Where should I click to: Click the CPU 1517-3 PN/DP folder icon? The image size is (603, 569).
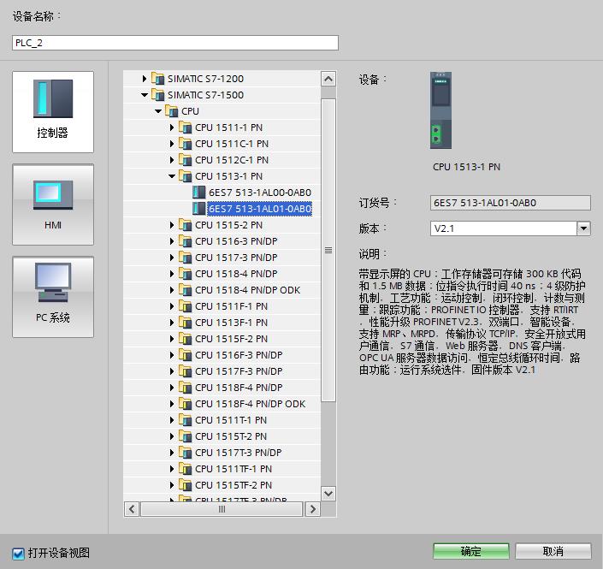tap(185, 258)
